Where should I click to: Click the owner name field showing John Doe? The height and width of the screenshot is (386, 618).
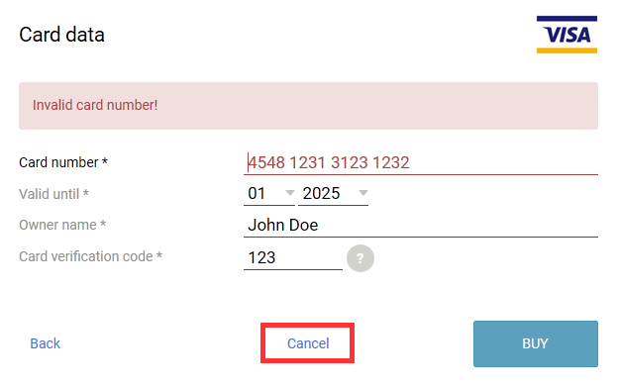(421, 226)
